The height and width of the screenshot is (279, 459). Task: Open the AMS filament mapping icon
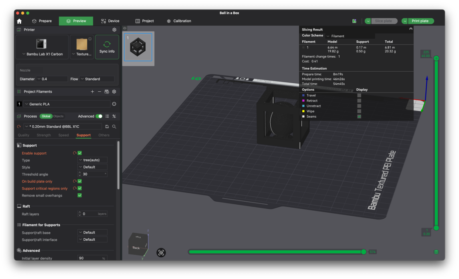pyautogui.click(x=107, y=92)
